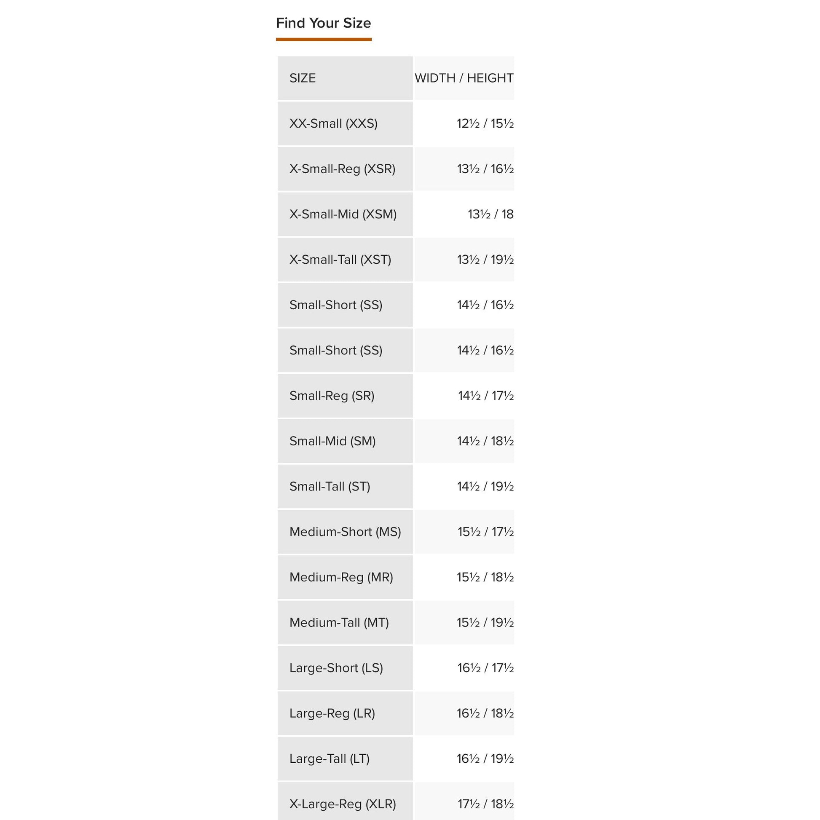Select the Medium-Tall (MT) row label
This screenshot has height=820, width=820.
(x=339, y=623)
